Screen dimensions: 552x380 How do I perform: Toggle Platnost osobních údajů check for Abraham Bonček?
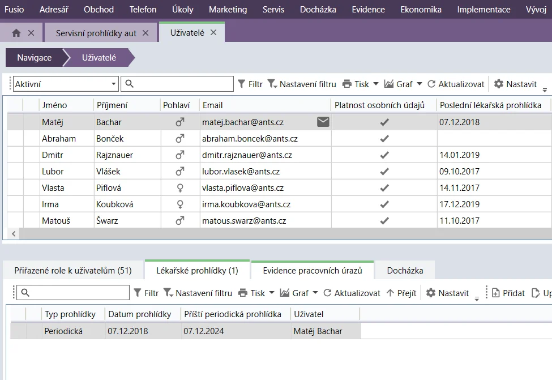(384, 138)
